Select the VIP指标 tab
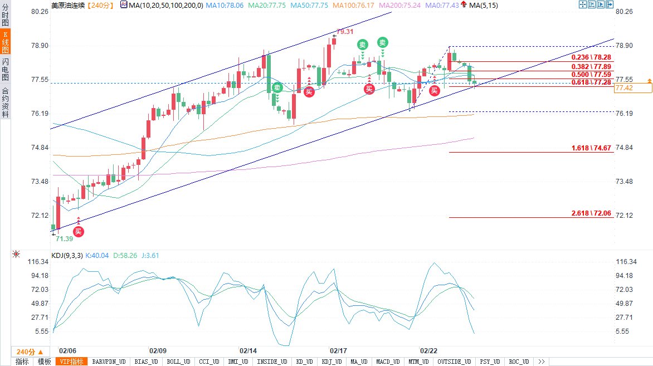 coord(72,362)
